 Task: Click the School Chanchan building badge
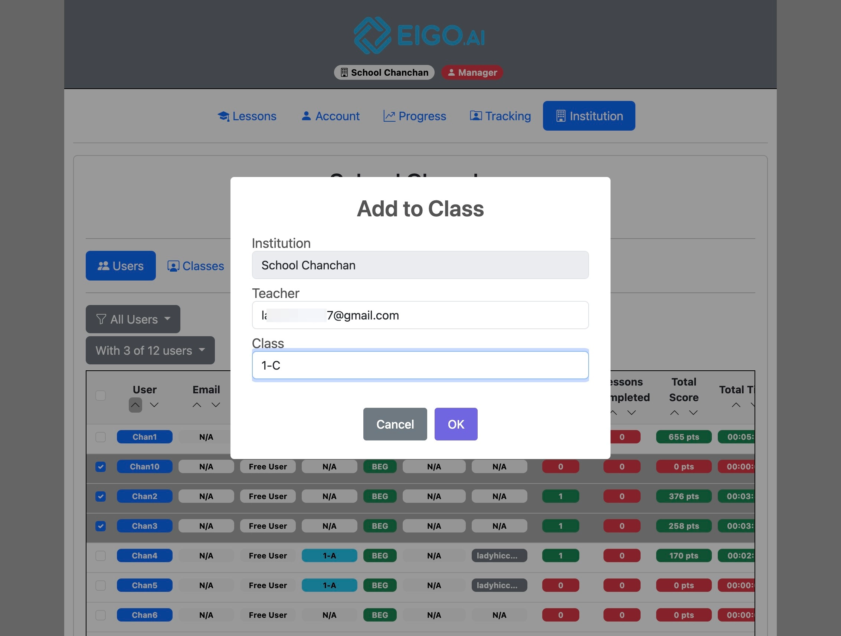point(384,72)
